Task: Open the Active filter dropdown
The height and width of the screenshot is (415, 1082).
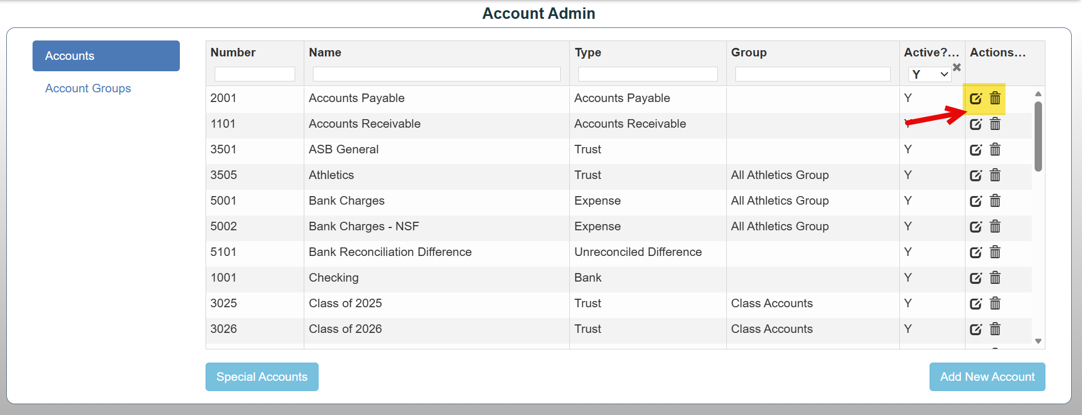Action: (930, 74)
